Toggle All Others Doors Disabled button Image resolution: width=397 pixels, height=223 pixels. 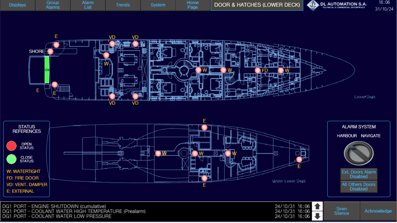pyautogui.click(x=359, y=187)
